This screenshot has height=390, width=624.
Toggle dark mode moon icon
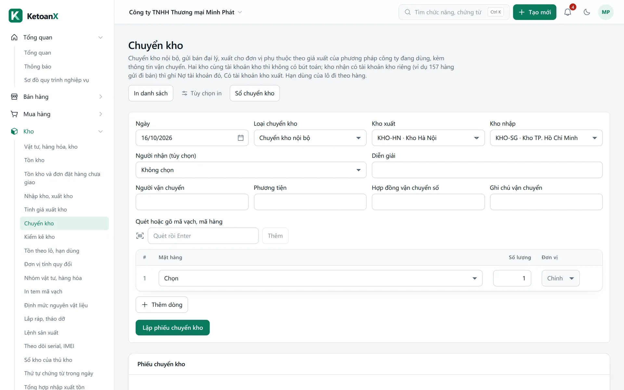pyautogui.click(x=587, y=12)
